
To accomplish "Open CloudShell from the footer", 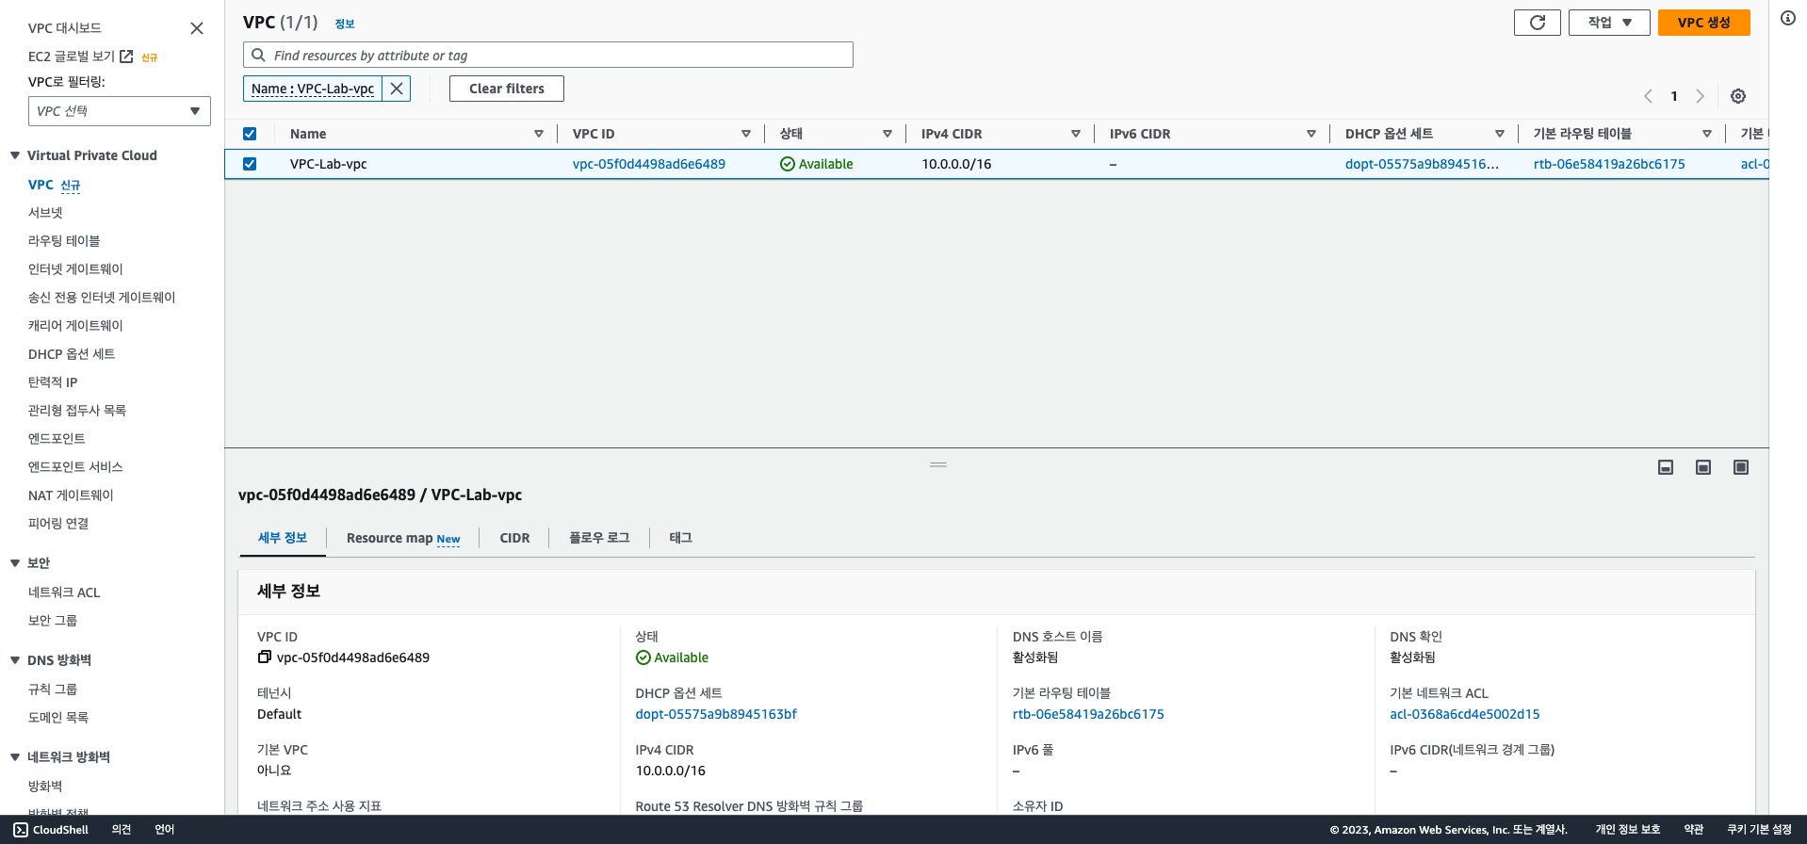I will 51,830.
